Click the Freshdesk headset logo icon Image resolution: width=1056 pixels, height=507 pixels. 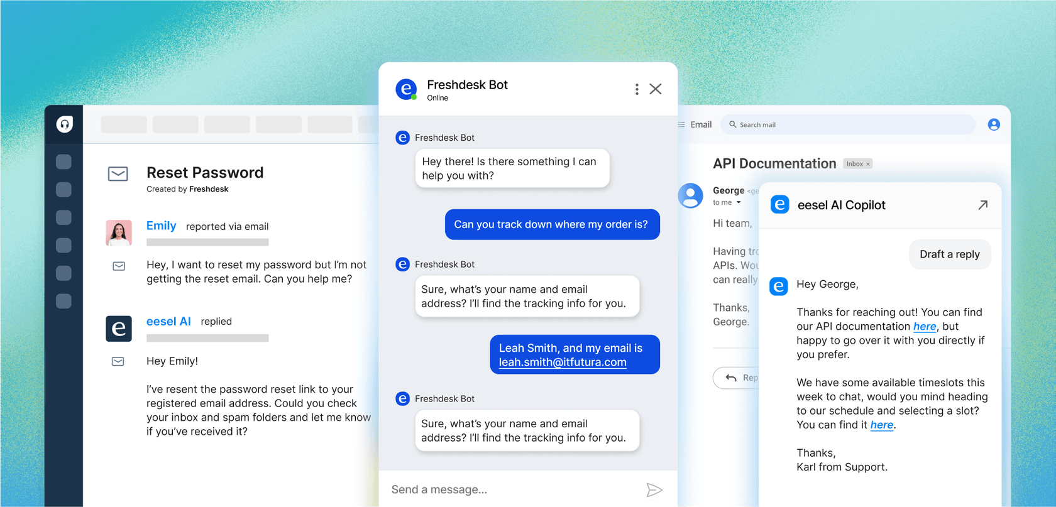coord(64,124)
